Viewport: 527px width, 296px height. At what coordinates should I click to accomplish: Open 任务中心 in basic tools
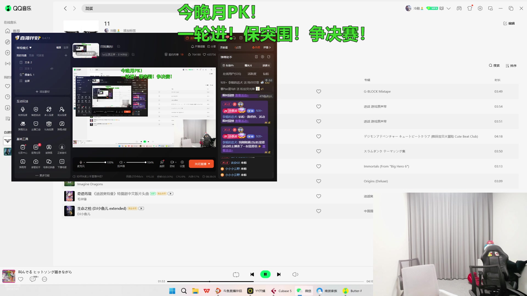tap(23, 149)
